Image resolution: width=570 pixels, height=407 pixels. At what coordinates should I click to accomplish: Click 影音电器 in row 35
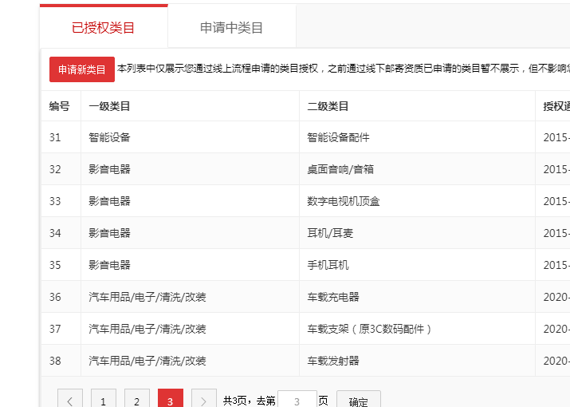tap(109, 265)
